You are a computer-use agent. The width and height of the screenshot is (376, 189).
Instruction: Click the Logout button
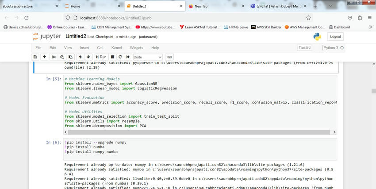point(335,37)
